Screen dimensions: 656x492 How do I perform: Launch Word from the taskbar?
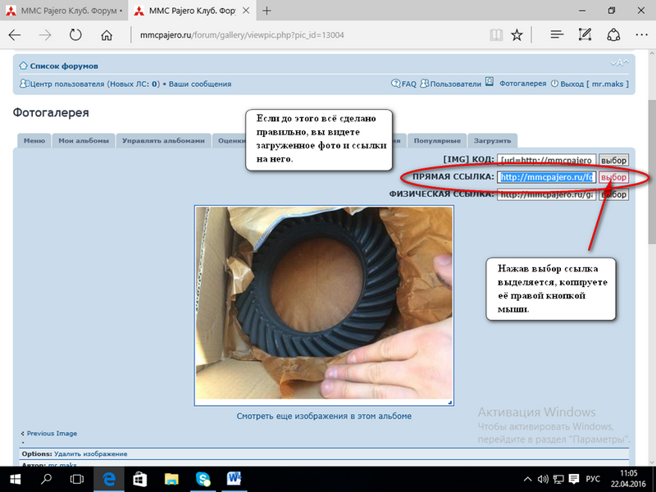[x=234, y=478]
